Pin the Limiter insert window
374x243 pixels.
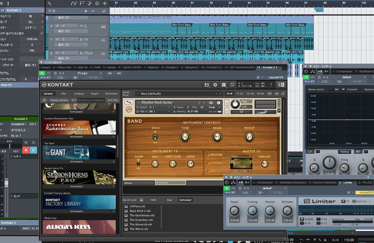coord(368,177)
